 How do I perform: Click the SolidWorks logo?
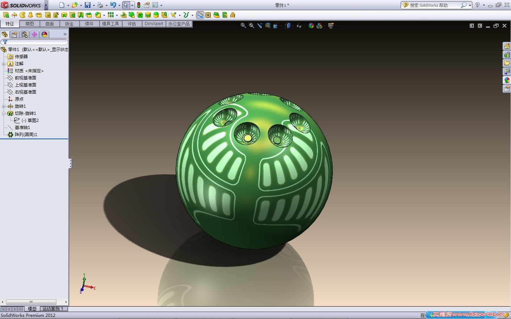pyautogui.click(x=21, y=5)
